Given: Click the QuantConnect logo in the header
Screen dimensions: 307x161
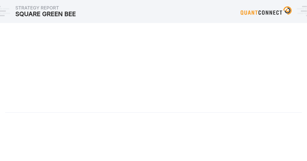Looking at the screenshot, I should (266, 11).
